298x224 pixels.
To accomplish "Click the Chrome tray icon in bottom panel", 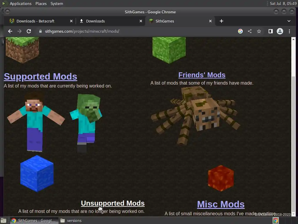I will click(x=276, y=220).
